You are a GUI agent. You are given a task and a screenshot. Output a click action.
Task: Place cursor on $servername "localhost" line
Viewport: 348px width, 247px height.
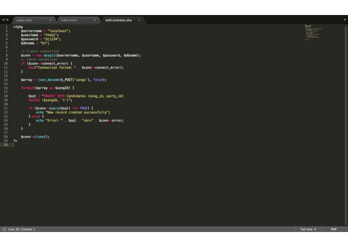[x=46, y=31]
